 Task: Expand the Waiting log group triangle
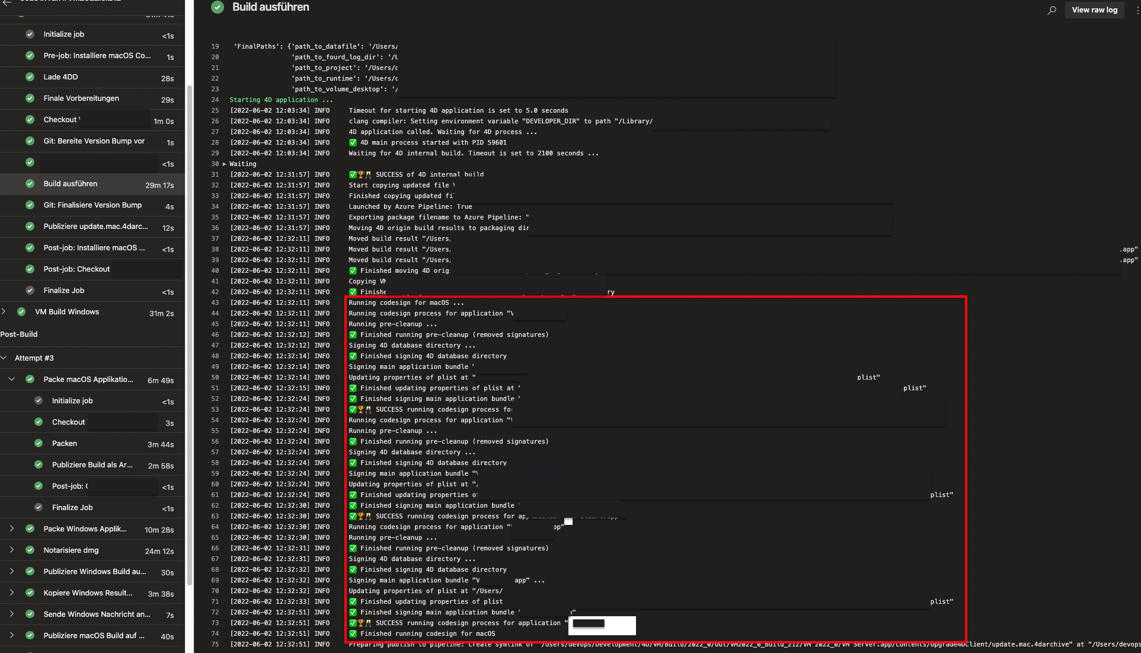(x=225, y=164)
